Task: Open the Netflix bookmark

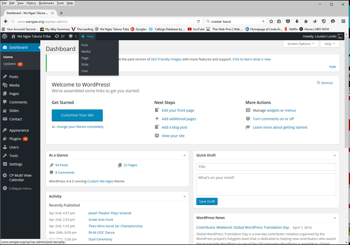Action: click(291, 29)
